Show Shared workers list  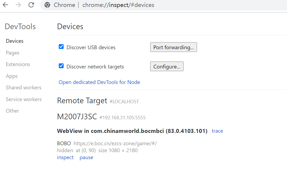click(x=23, y=87)
